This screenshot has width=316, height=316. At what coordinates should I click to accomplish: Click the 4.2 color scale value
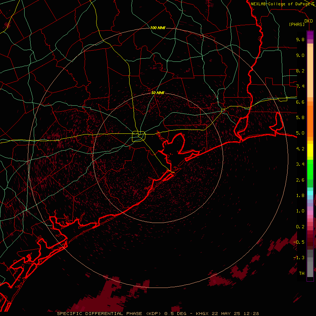point(300,149)
